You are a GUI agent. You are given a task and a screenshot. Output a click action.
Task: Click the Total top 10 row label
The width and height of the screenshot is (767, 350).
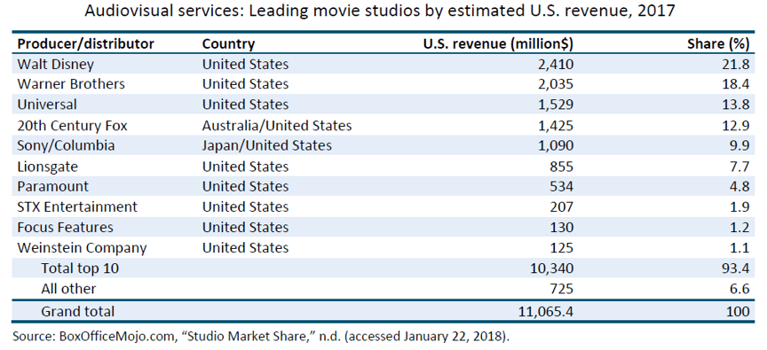[80, 268]
